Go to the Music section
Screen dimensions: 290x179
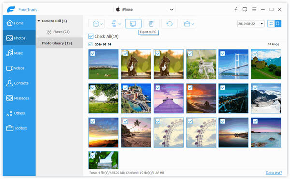point(19,53)
